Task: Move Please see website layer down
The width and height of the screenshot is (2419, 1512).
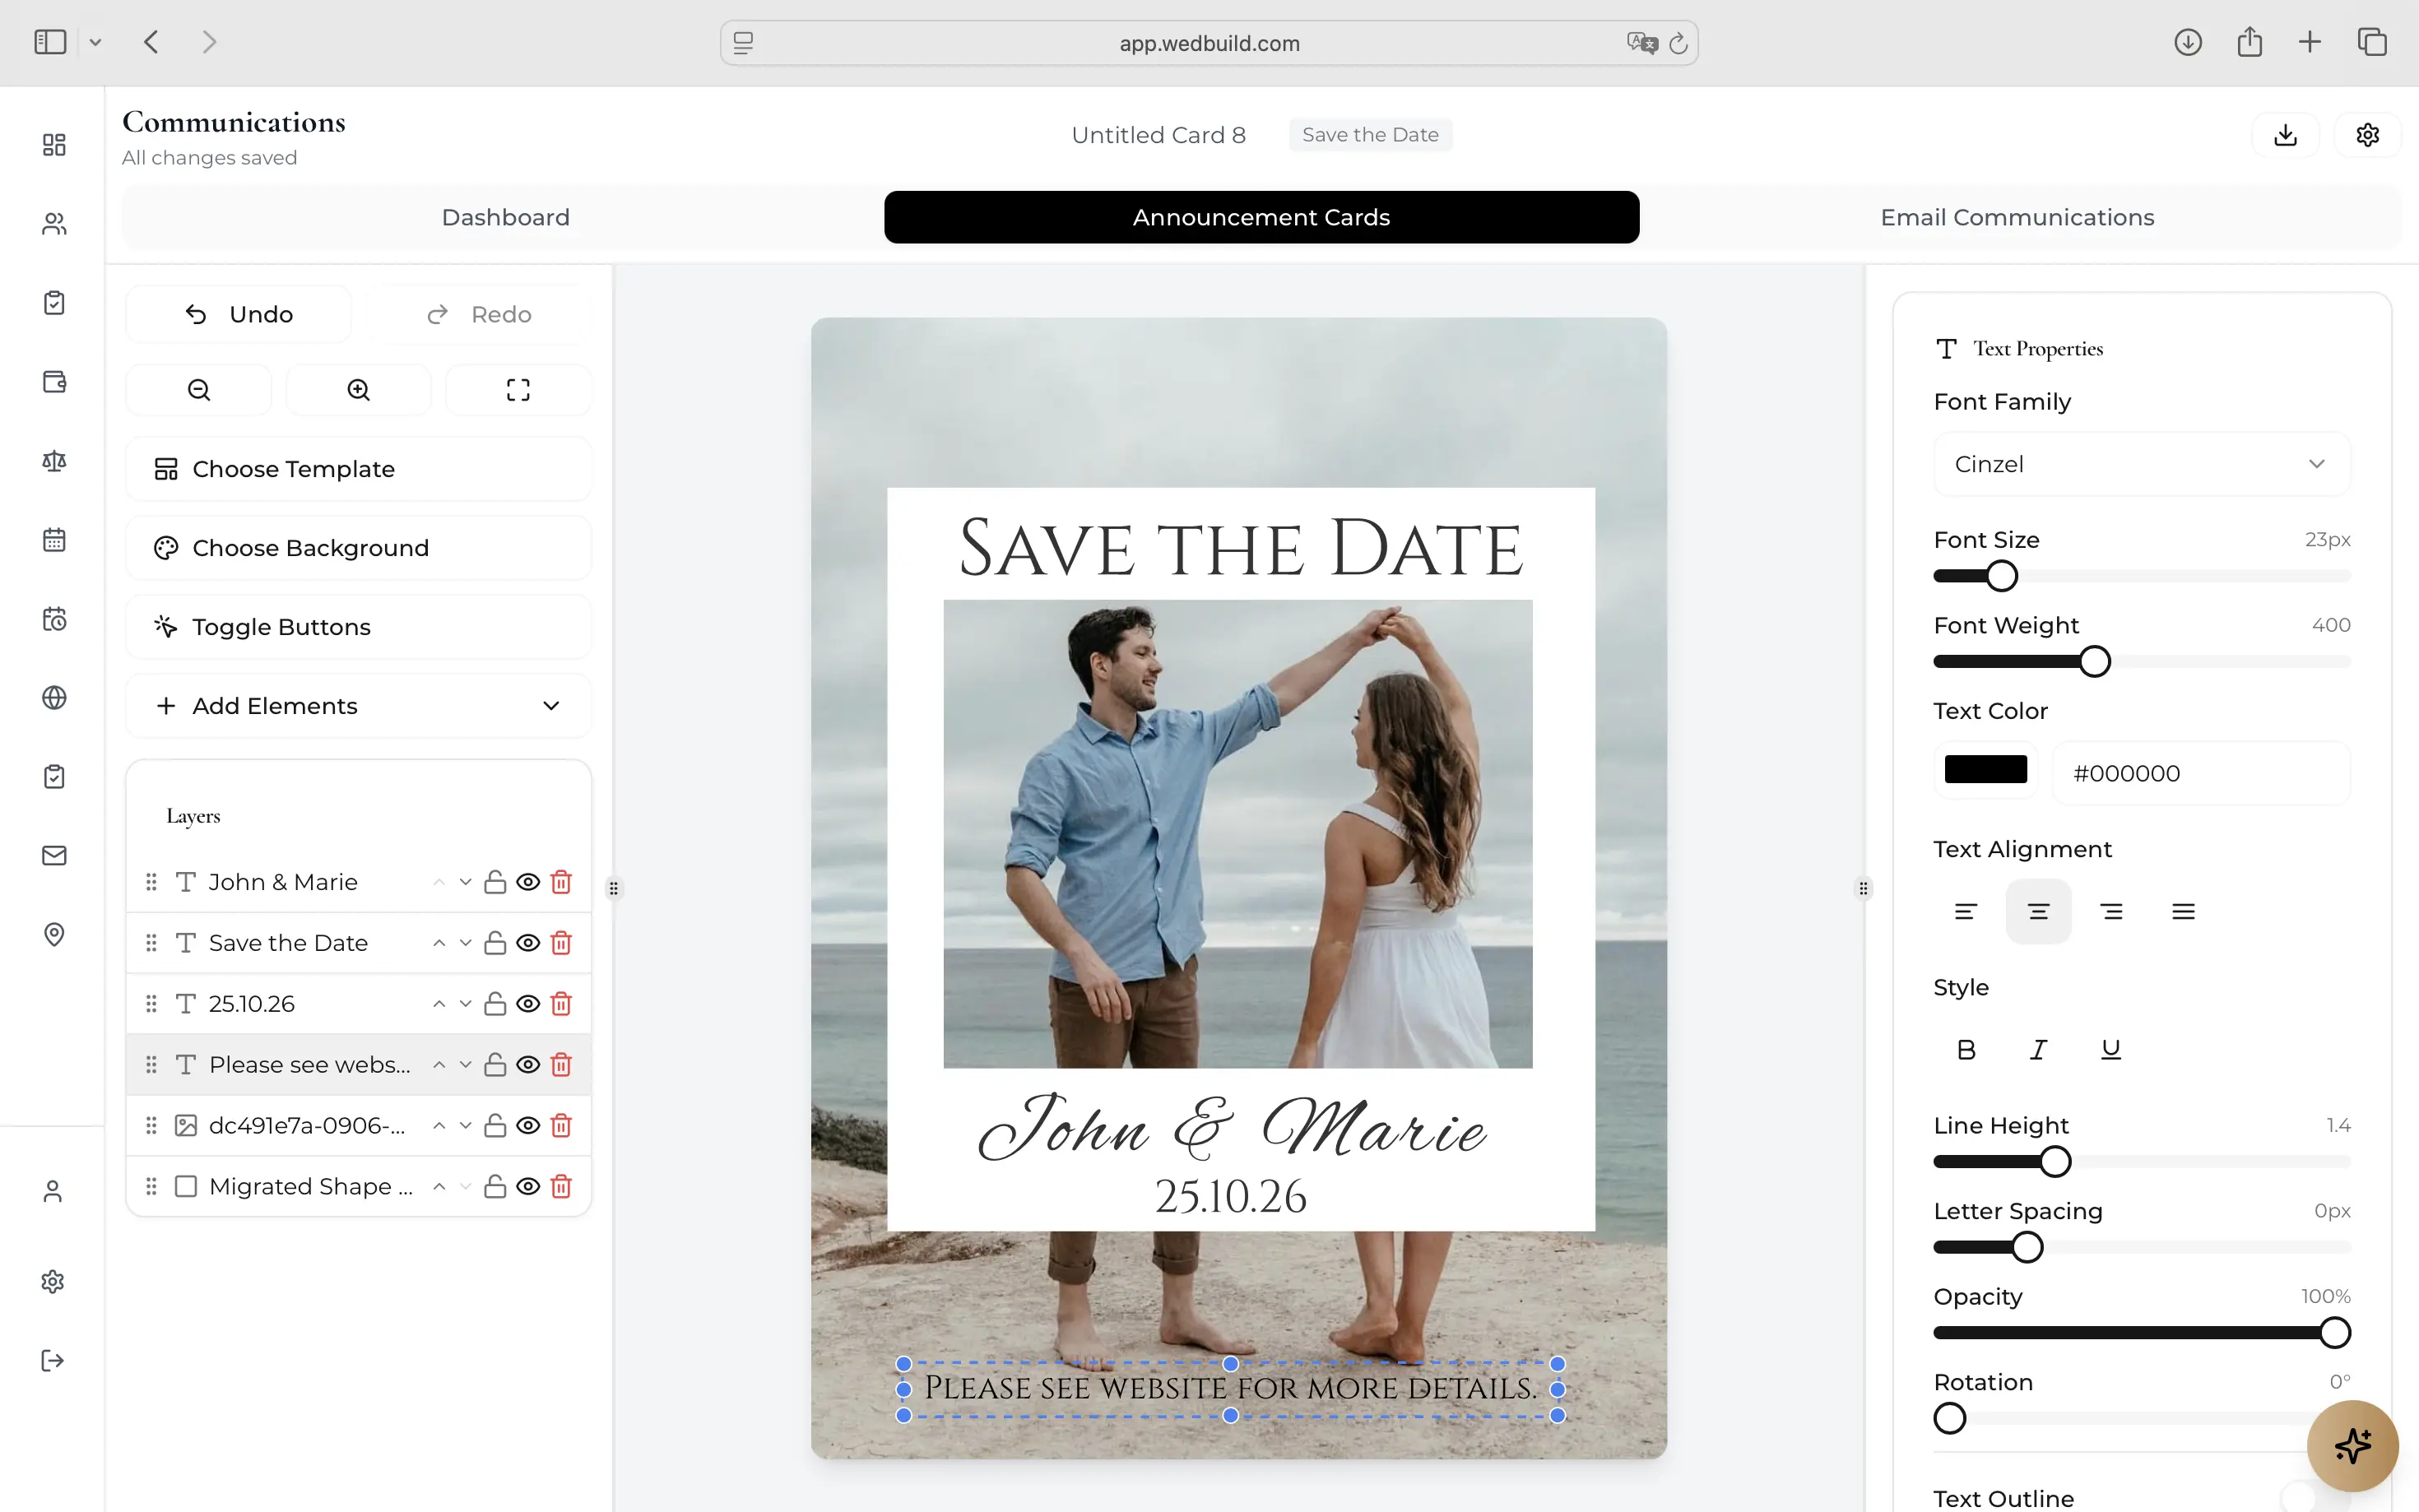Action: pyautogui.click(x=465, y=1065)
